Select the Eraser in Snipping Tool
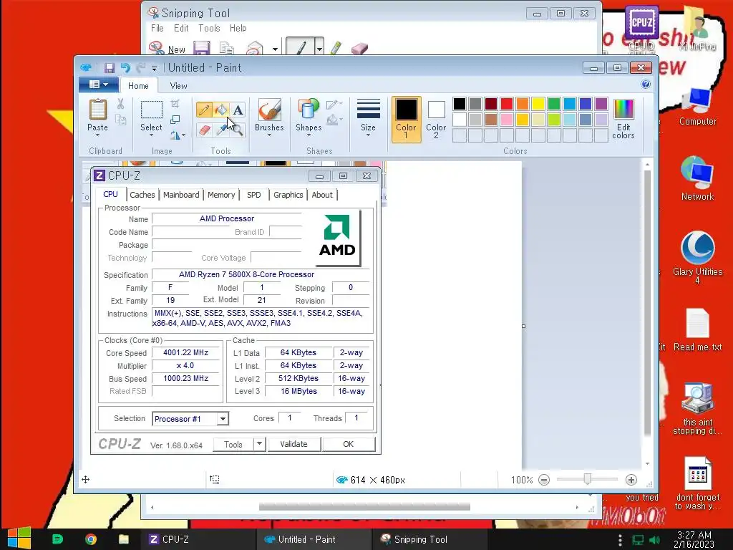Viewport: 733px width, 550px height. point(359,48)
